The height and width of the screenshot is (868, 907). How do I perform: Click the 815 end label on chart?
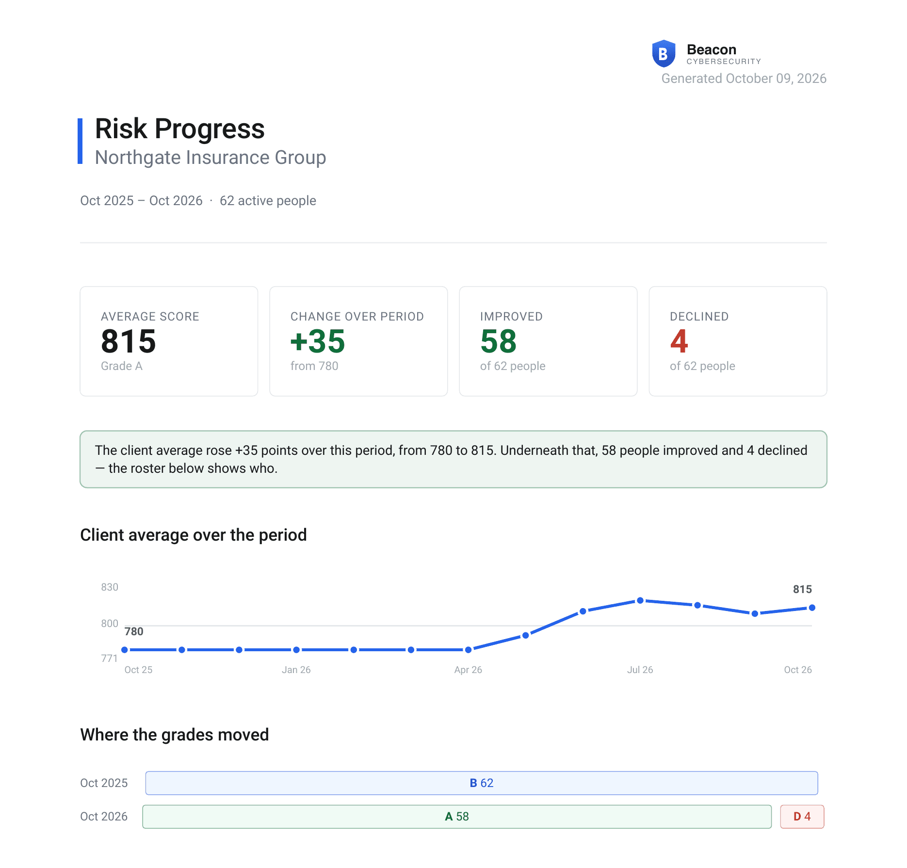(x=802, y=589)
